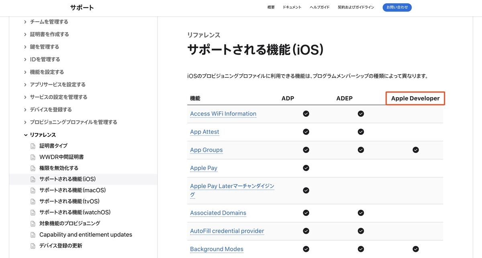Click document icon beside 証明書タイプ
This screenshot has height=258, width=482.
33,146
